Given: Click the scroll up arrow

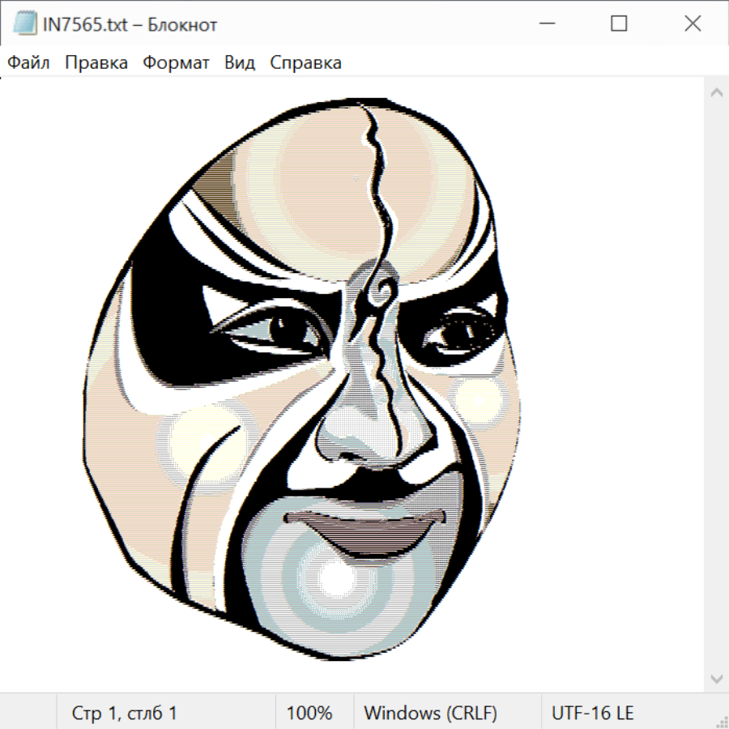Looking at the screenshot, I should tap(716, 93).
